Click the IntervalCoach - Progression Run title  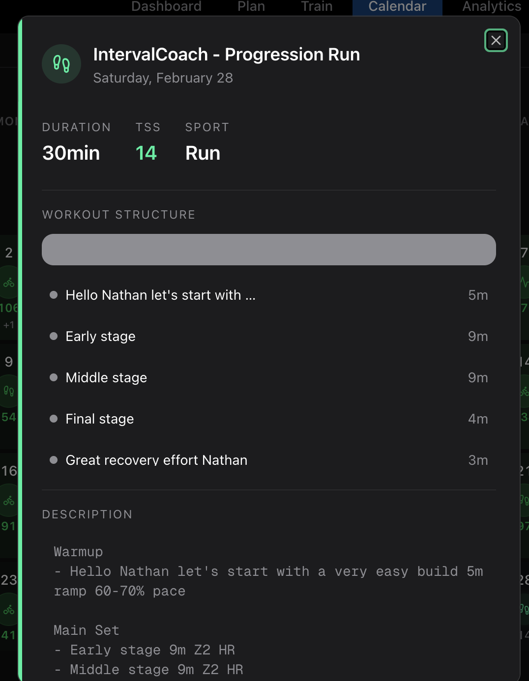click(227, 55)
